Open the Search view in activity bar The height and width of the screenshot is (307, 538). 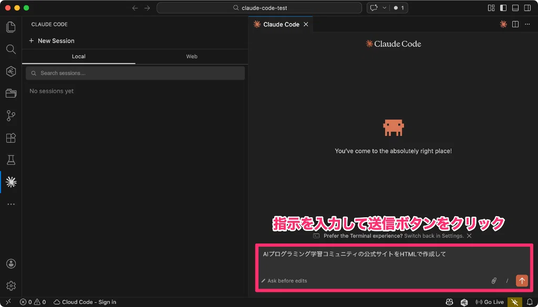click(x=11, y=49)
